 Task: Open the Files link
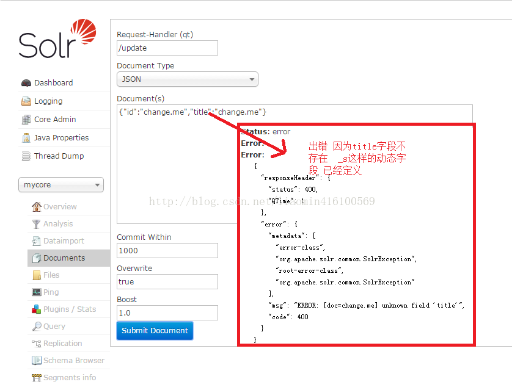(x=51, y=275)
